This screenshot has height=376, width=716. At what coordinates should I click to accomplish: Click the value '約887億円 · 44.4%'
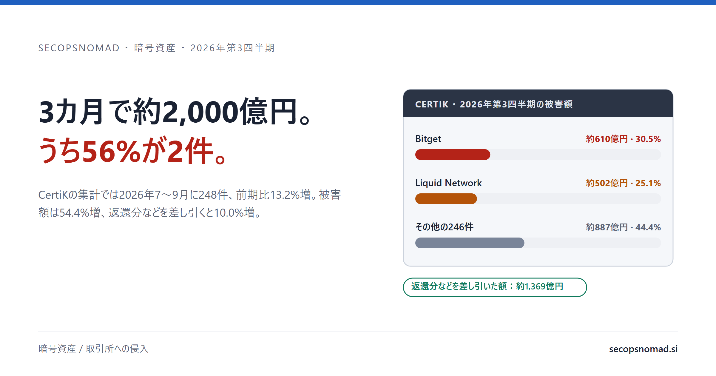pos(623,227)
